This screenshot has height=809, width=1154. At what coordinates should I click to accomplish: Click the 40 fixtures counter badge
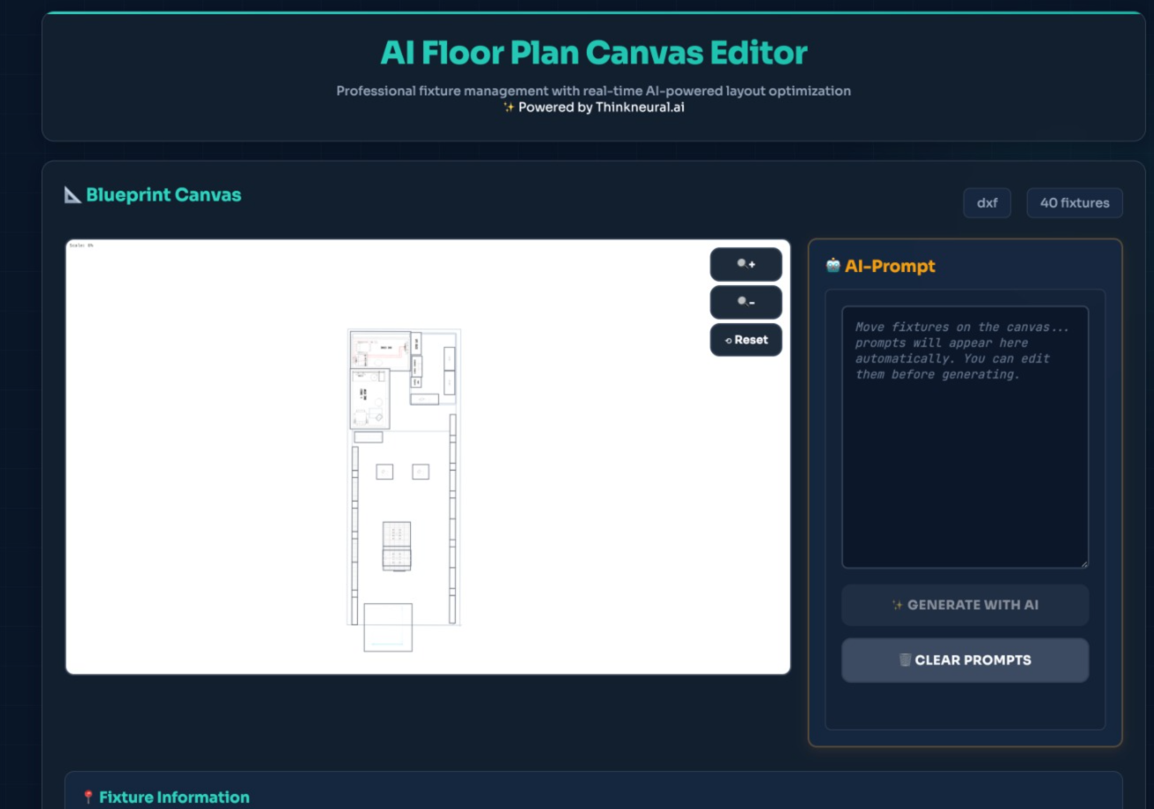pos(1074,202)
